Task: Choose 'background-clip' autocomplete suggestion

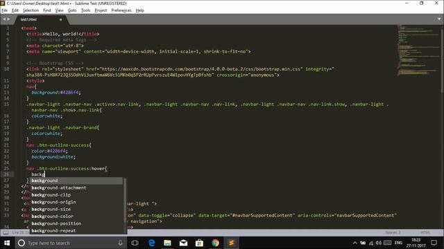Action: click(76, 195)
